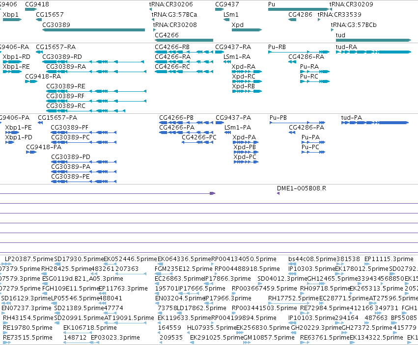Viewport: 418px width, 345px height.
Task: Select the CG30389-PD protein label
Action: (71, 157)
